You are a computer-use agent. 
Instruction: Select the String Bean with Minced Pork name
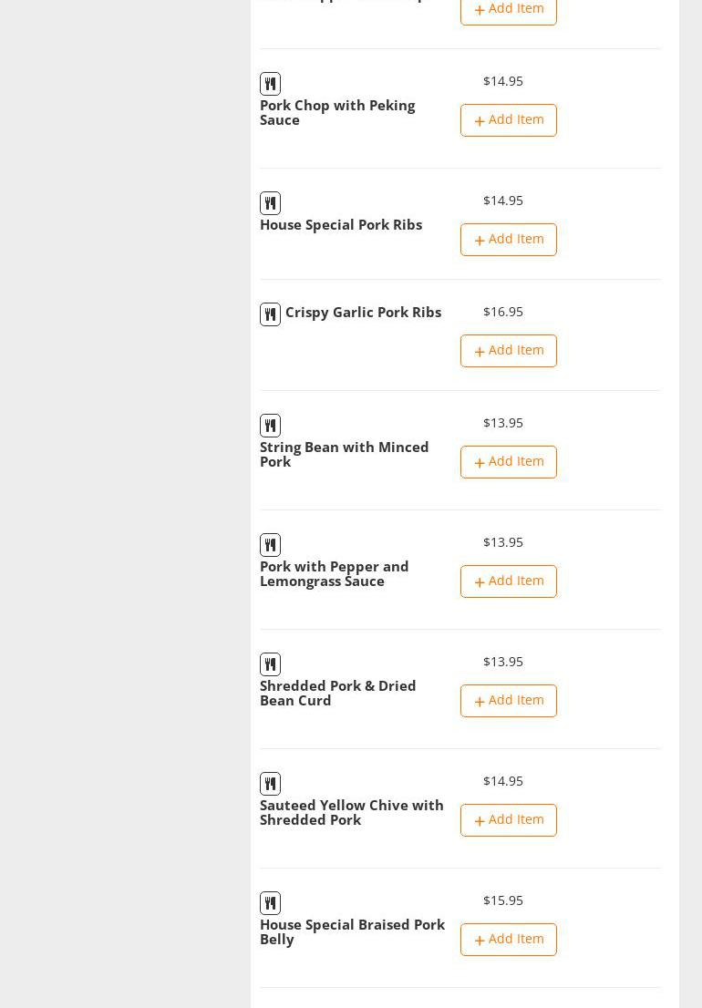[344, 454]
